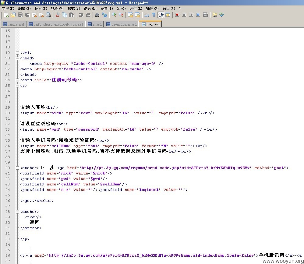This screenshot has width=304, height=264.
Task: Click the info.3g.qq.com URL on line 56
Action: (x=151, y=255)
